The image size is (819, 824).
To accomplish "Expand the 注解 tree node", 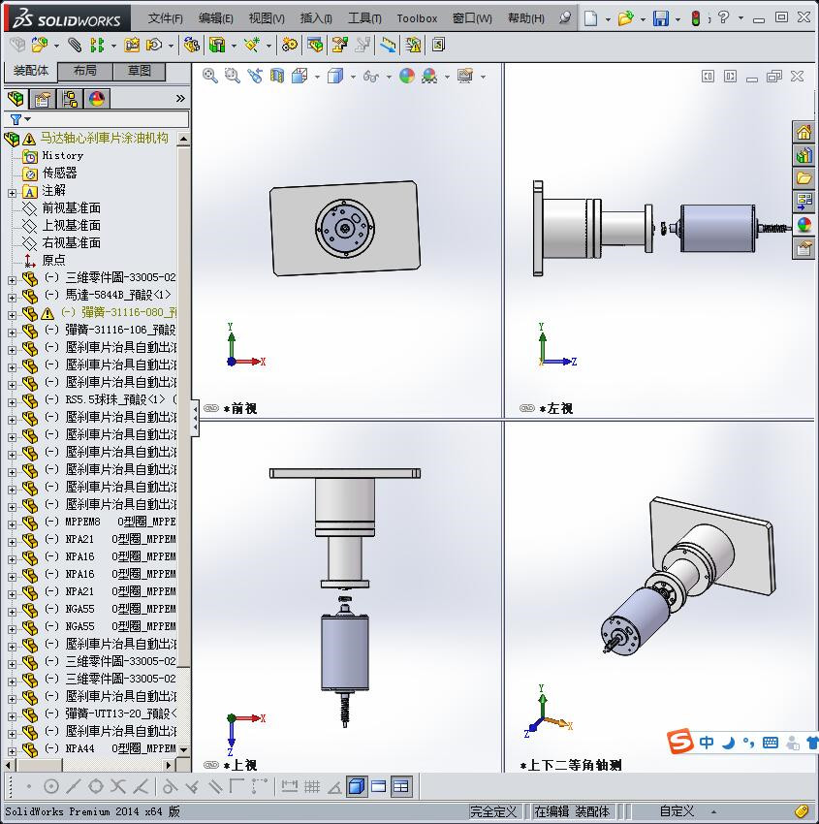I will (x=12, y=193).
